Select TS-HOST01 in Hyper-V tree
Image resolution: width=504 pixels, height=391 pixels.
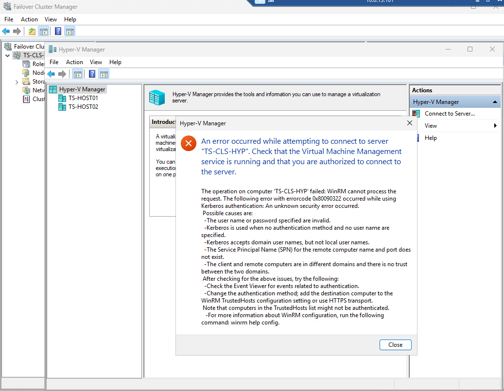click(x=83, y=98)
